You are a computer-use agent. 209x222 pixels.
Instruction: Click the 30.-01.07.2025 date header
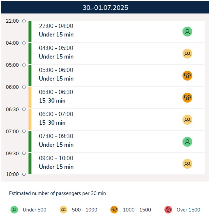click(x=105, y=8)
